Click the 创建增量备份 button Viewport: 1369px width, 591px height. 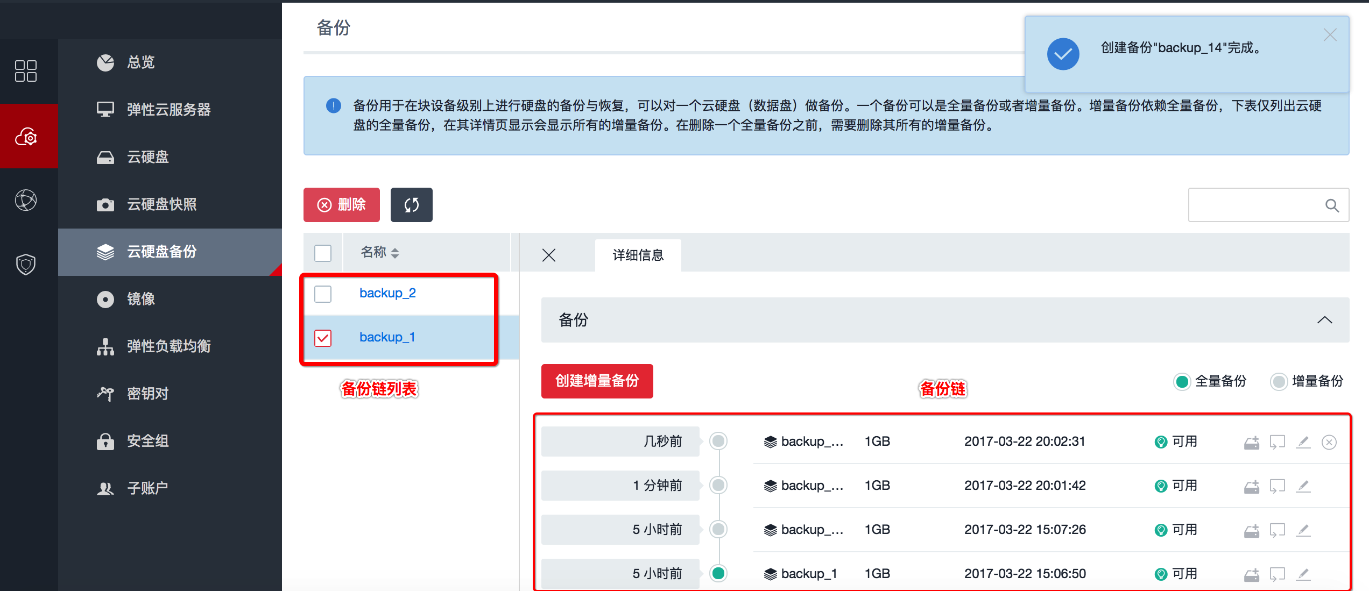pyautogui.click(x=597, y=381)
